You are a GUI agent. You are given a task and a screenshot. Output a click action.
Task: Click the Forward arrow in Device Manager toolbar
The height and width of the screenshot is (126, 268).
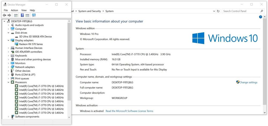click(x=9, y=15)
